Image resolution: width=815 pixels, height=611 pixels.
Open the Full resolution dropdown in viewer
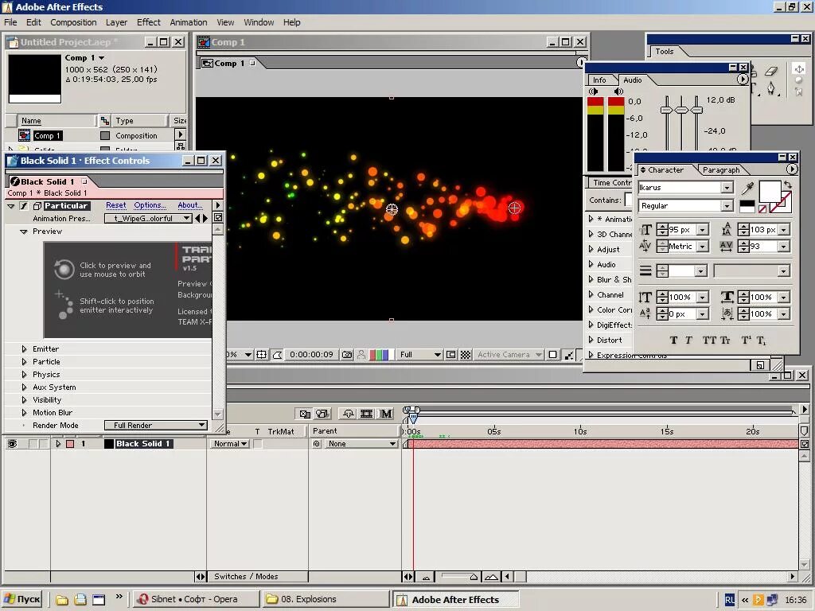[420, 354]
